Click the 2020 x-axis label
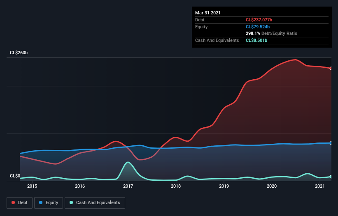This screenshot has height=216, width=338. [x=272, y=186]
